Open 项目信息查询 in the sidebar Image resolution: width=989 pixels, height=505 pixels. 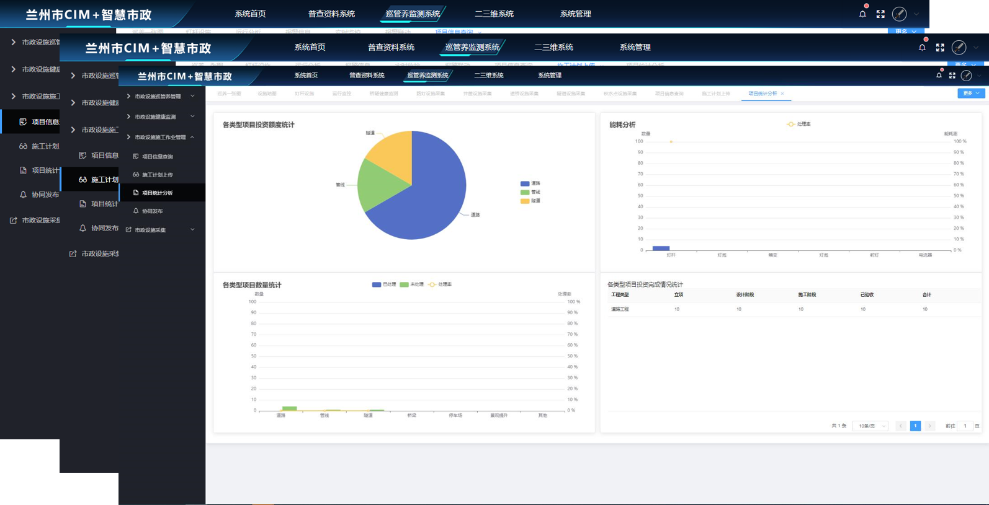pyautogui.click(x=157, y=157)
